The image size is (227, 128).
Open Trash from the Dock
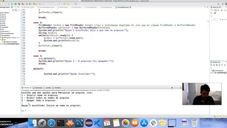point(194,123)
